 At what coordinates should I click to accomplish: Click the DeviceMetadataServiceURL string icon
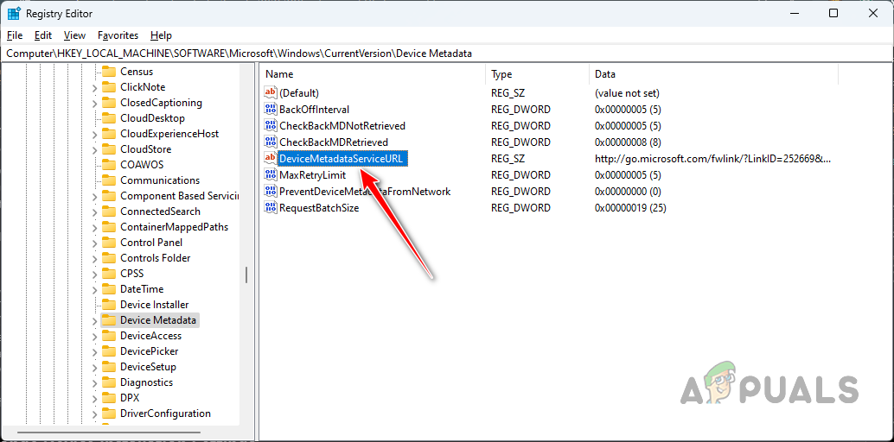[270, 158]
